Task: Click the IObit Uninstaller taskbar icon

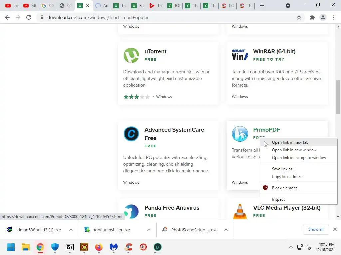Action: (x=158, y=247)
